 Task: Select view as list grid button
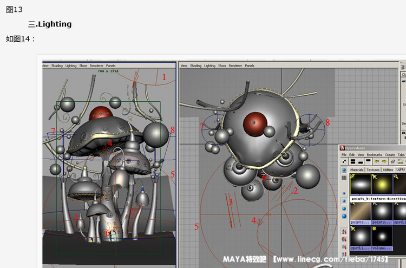[344, 178]
